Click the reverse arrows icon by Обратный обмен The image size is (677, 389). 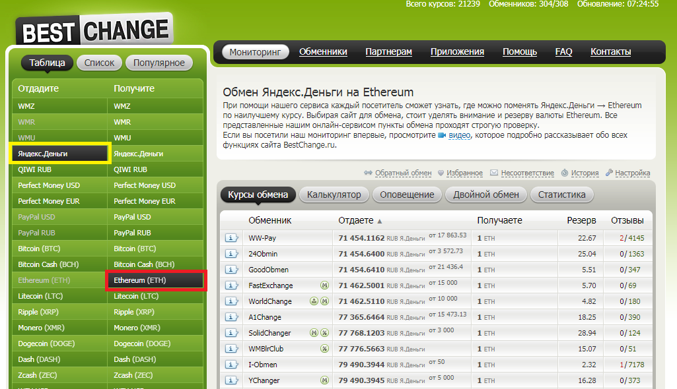[368, 173]
